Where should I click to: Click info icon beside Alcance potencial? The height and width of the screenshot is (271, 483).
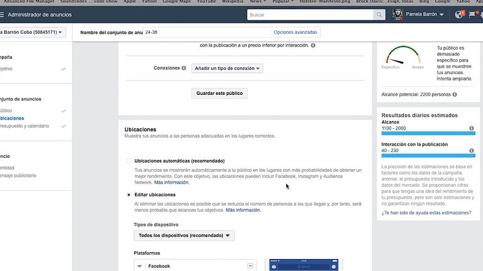(455, 94)
